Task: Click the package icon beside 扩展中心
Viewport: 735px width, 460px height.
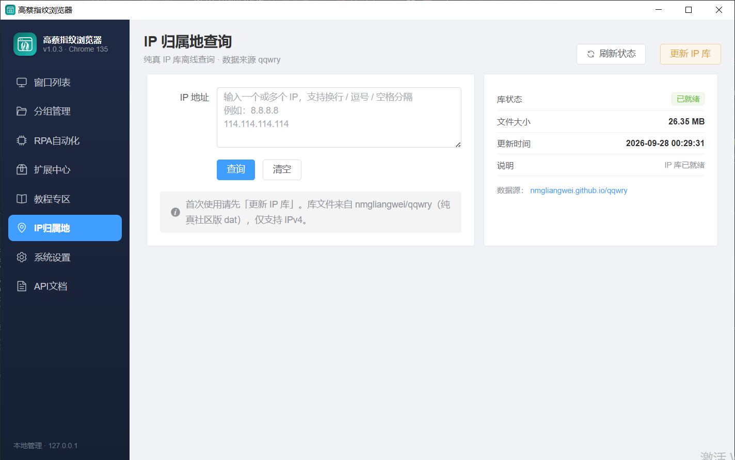Action: pos(22,169)
